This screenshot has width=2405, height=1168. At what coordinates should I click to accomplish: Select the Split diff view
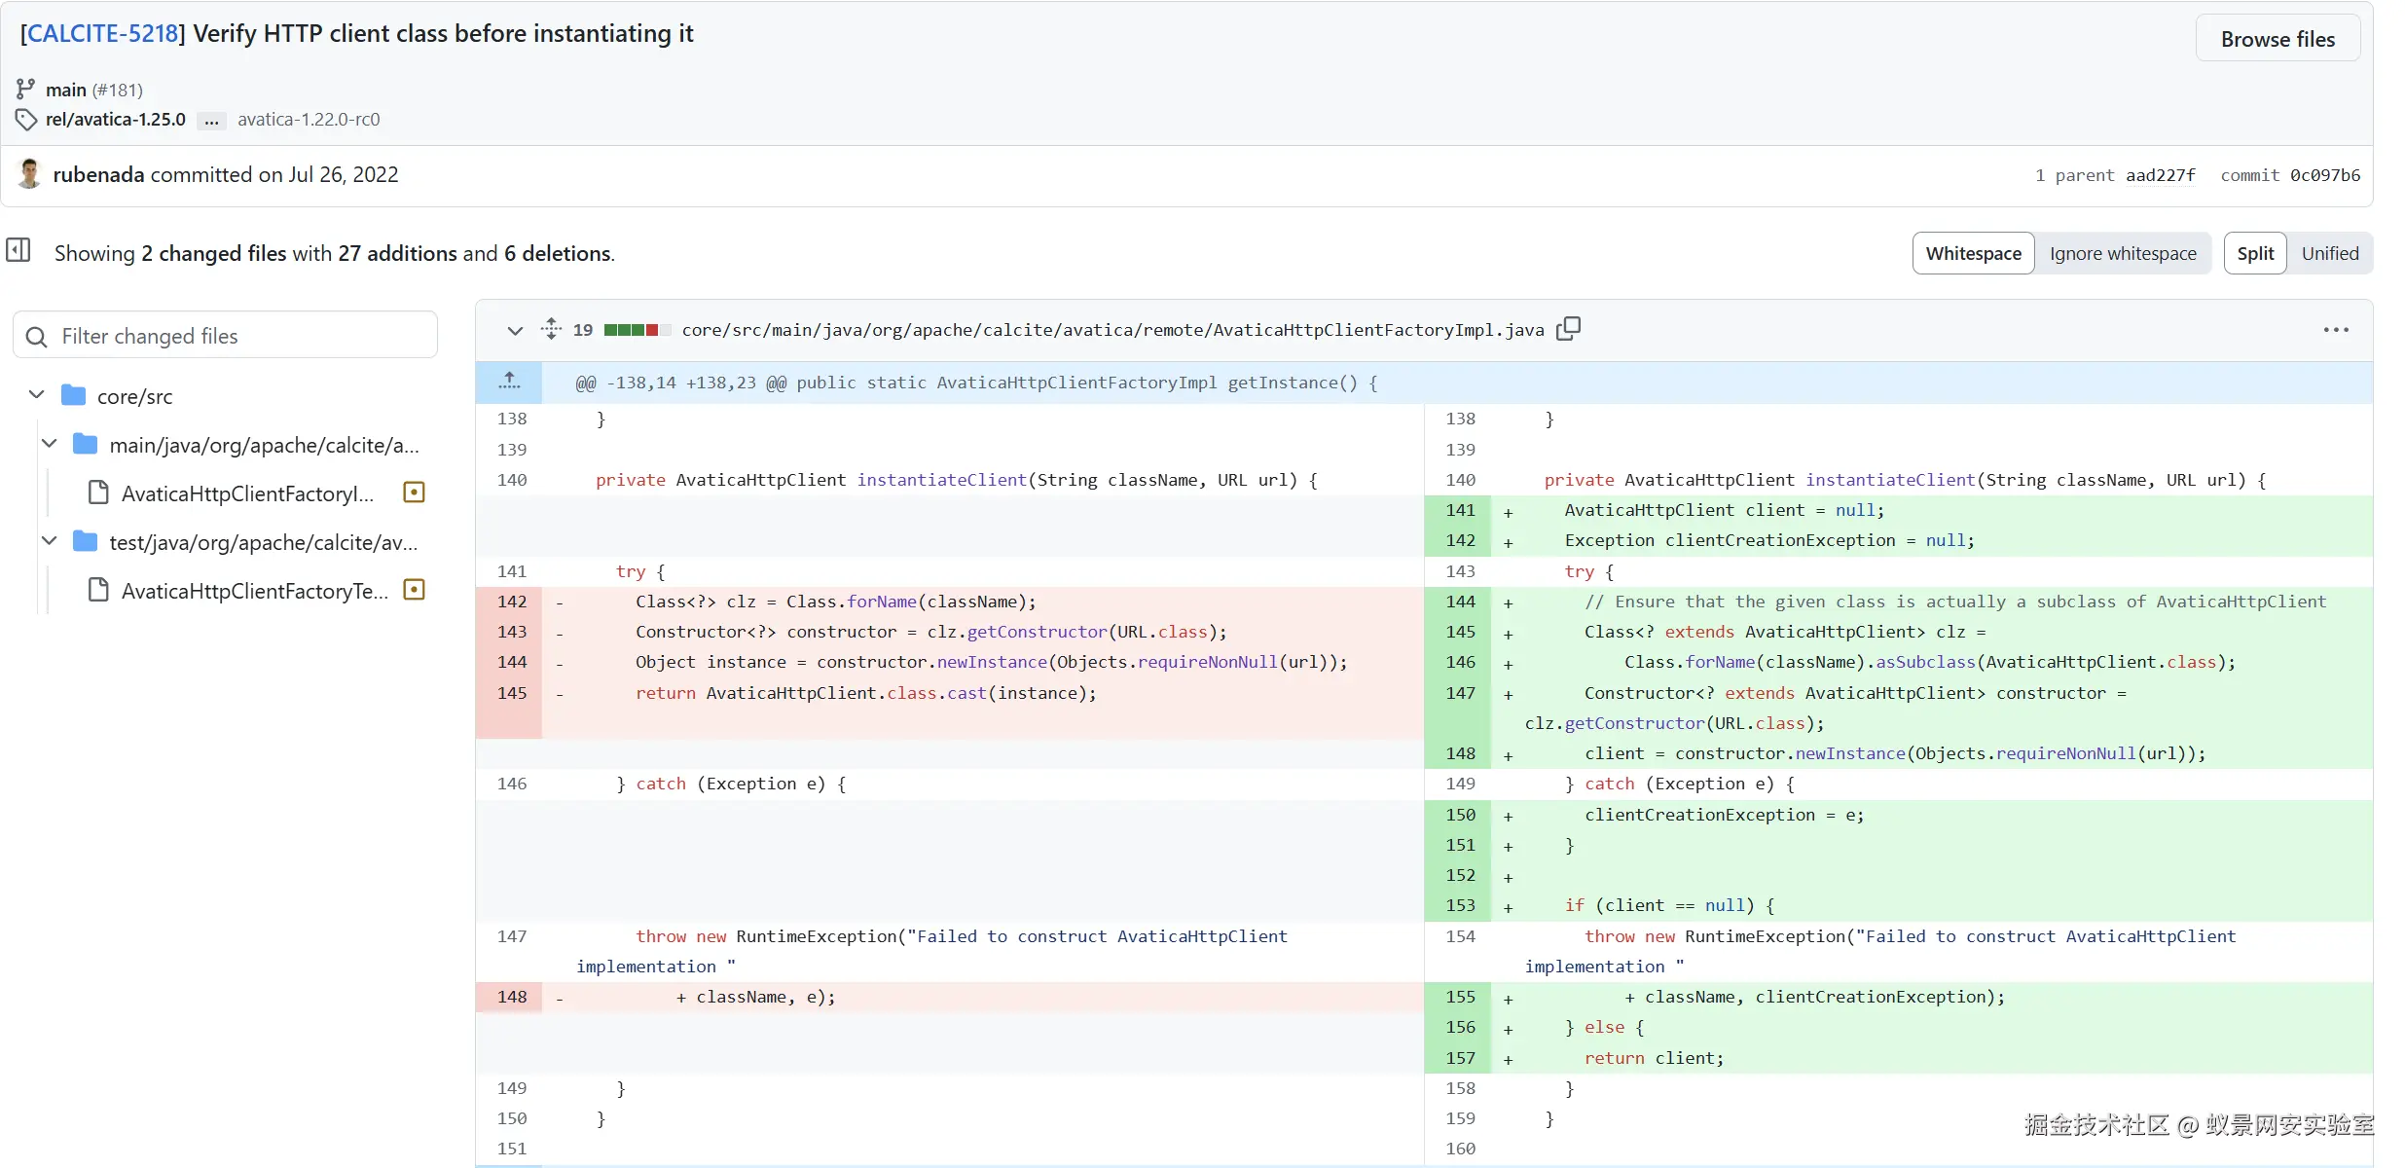pyautogui.click(x=2254, y=253)
